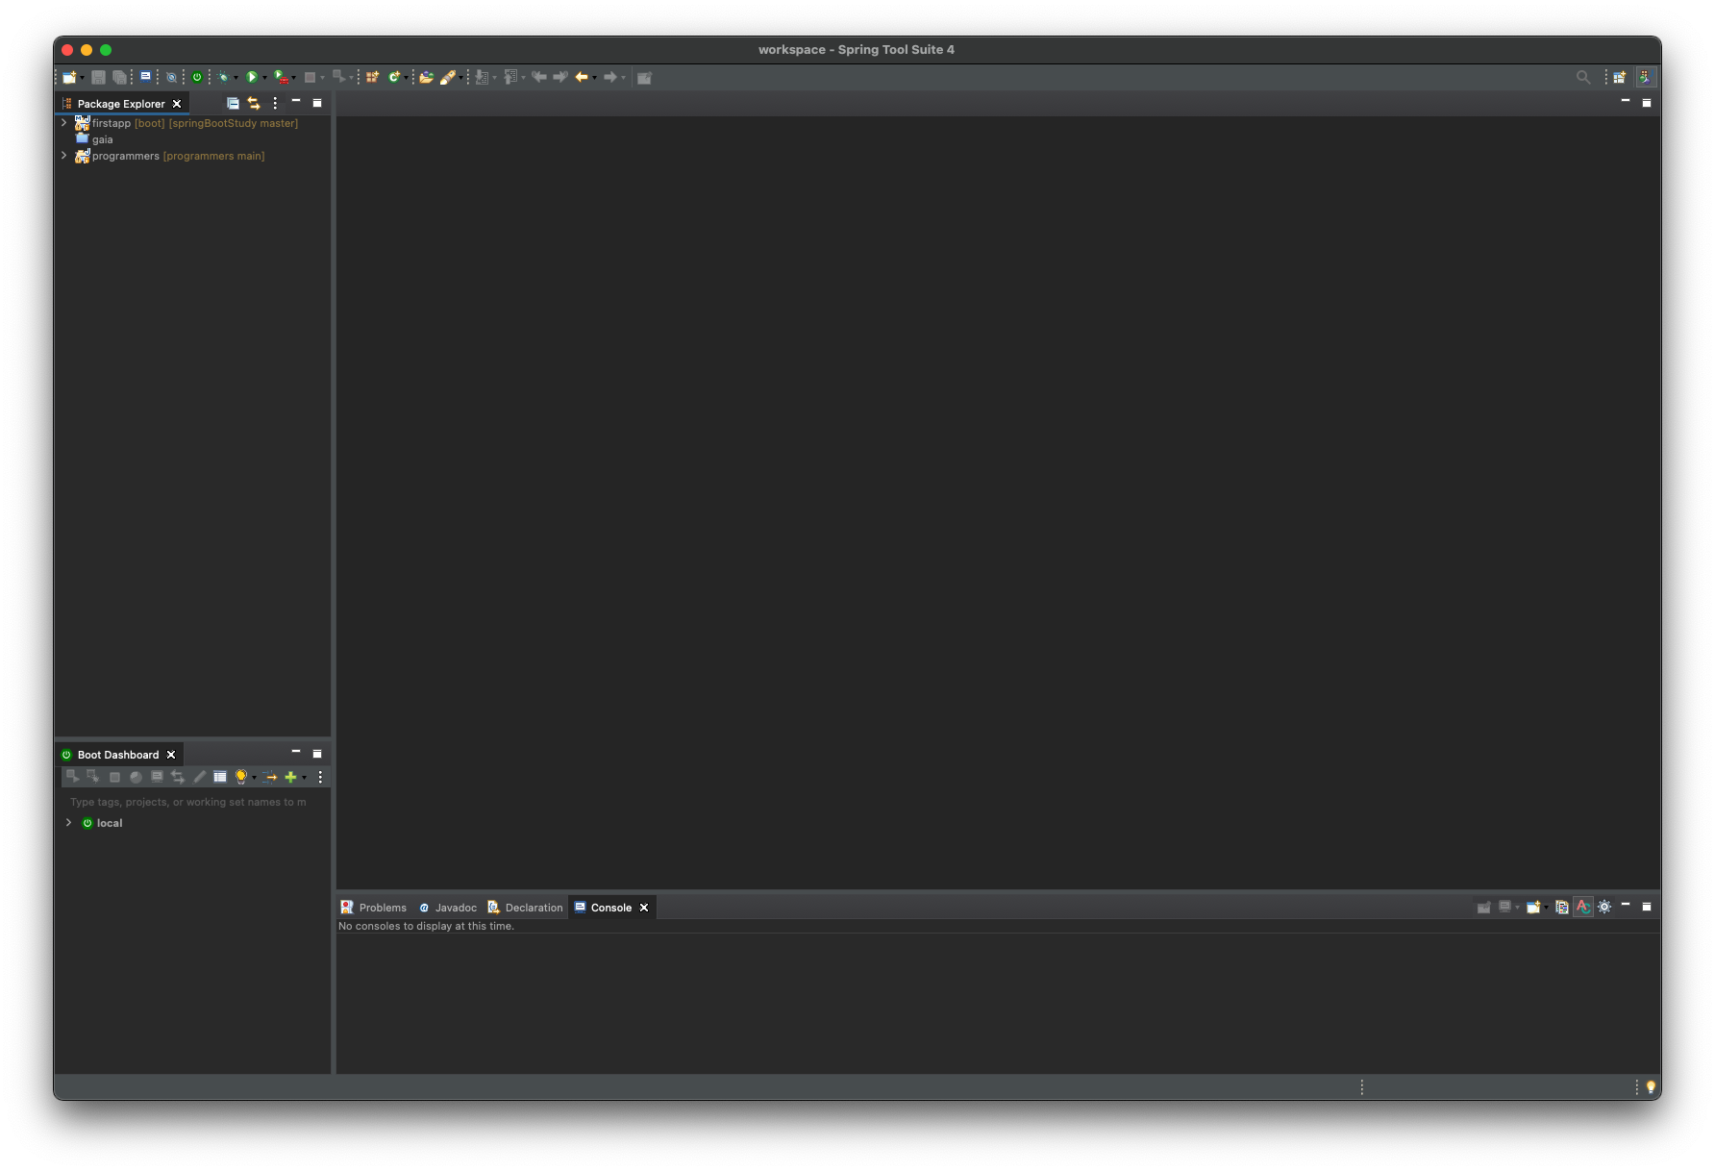
Task: Open the Back history dropdown arrow
Action: (594, 78)
